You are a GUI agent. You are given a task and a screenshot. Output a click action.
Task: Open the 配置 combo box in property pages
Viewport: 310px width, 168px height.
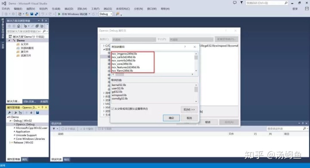coord(134,40)
